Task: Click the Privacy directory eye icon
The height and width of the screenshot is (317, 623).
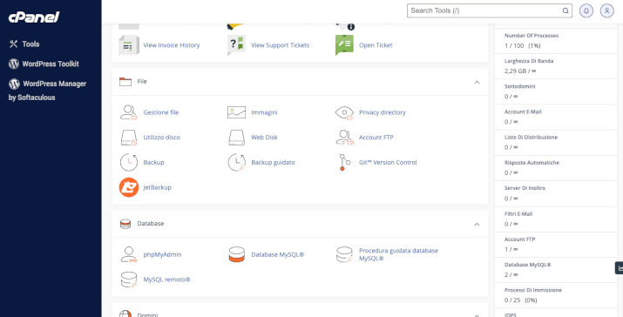Action: [344, 112]
